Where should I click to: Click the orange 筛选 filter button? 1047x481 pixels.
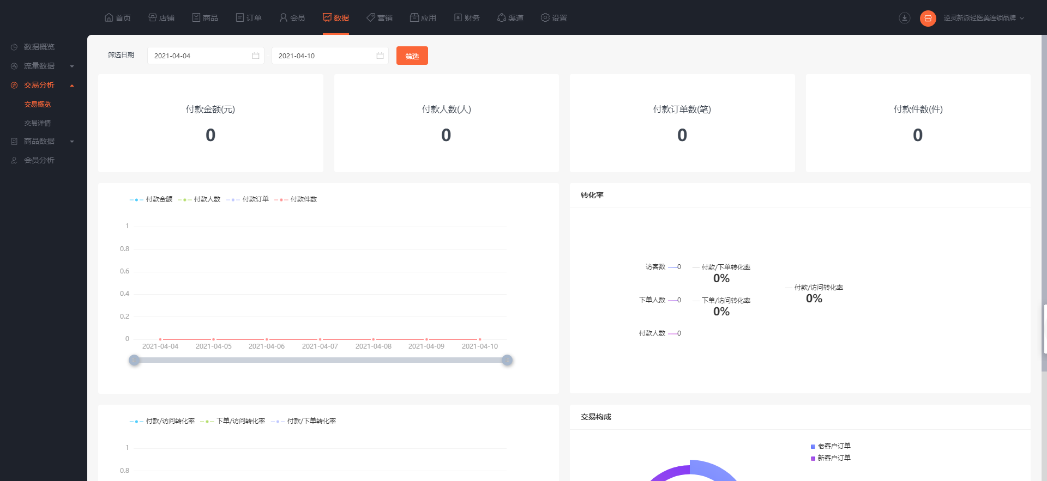pos(412,56)
